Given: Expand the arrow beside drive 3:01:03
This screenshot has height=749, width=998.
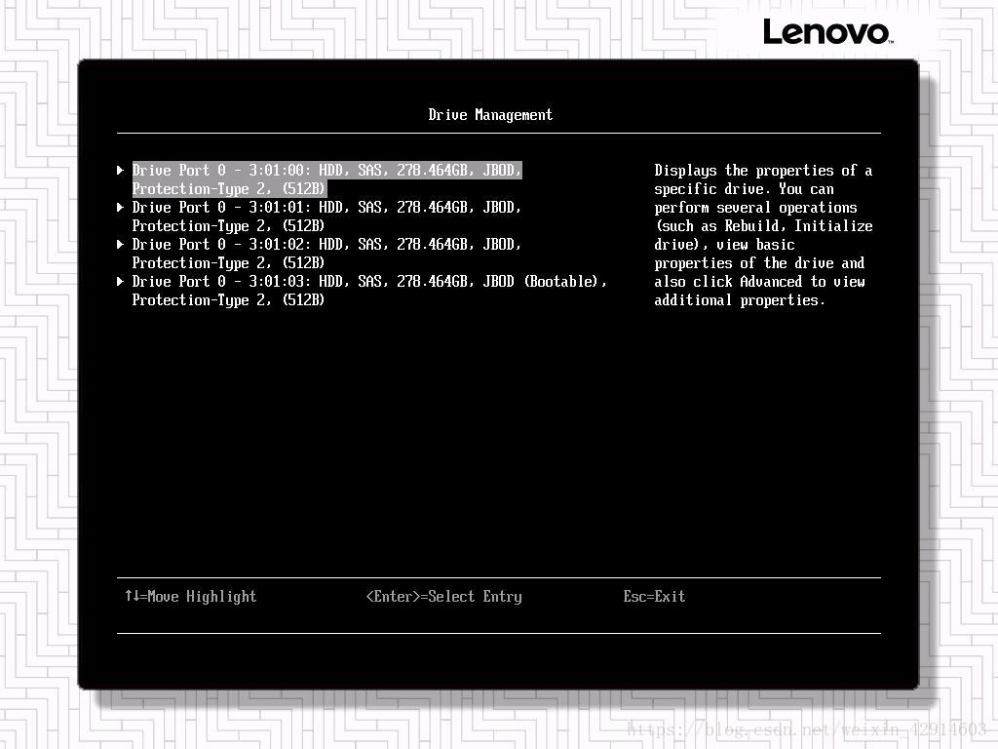Looking at the screenshot, I should point(120,281).
